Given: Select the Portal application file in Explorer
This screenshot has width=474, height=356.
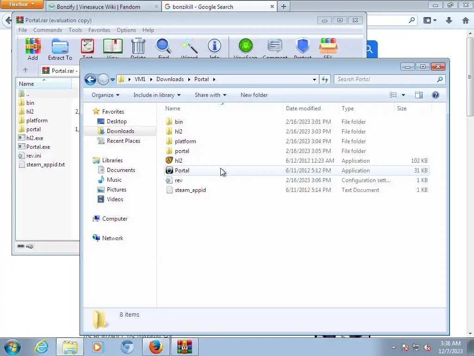Looking at the screenshot, I should [297, 171].
